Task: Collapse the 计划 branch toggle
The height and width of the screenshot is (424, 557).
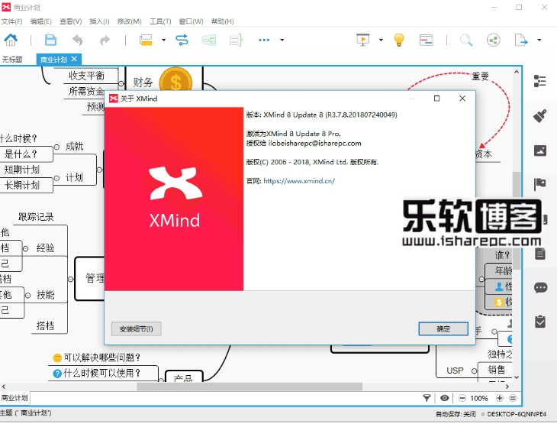Action: 56,178
